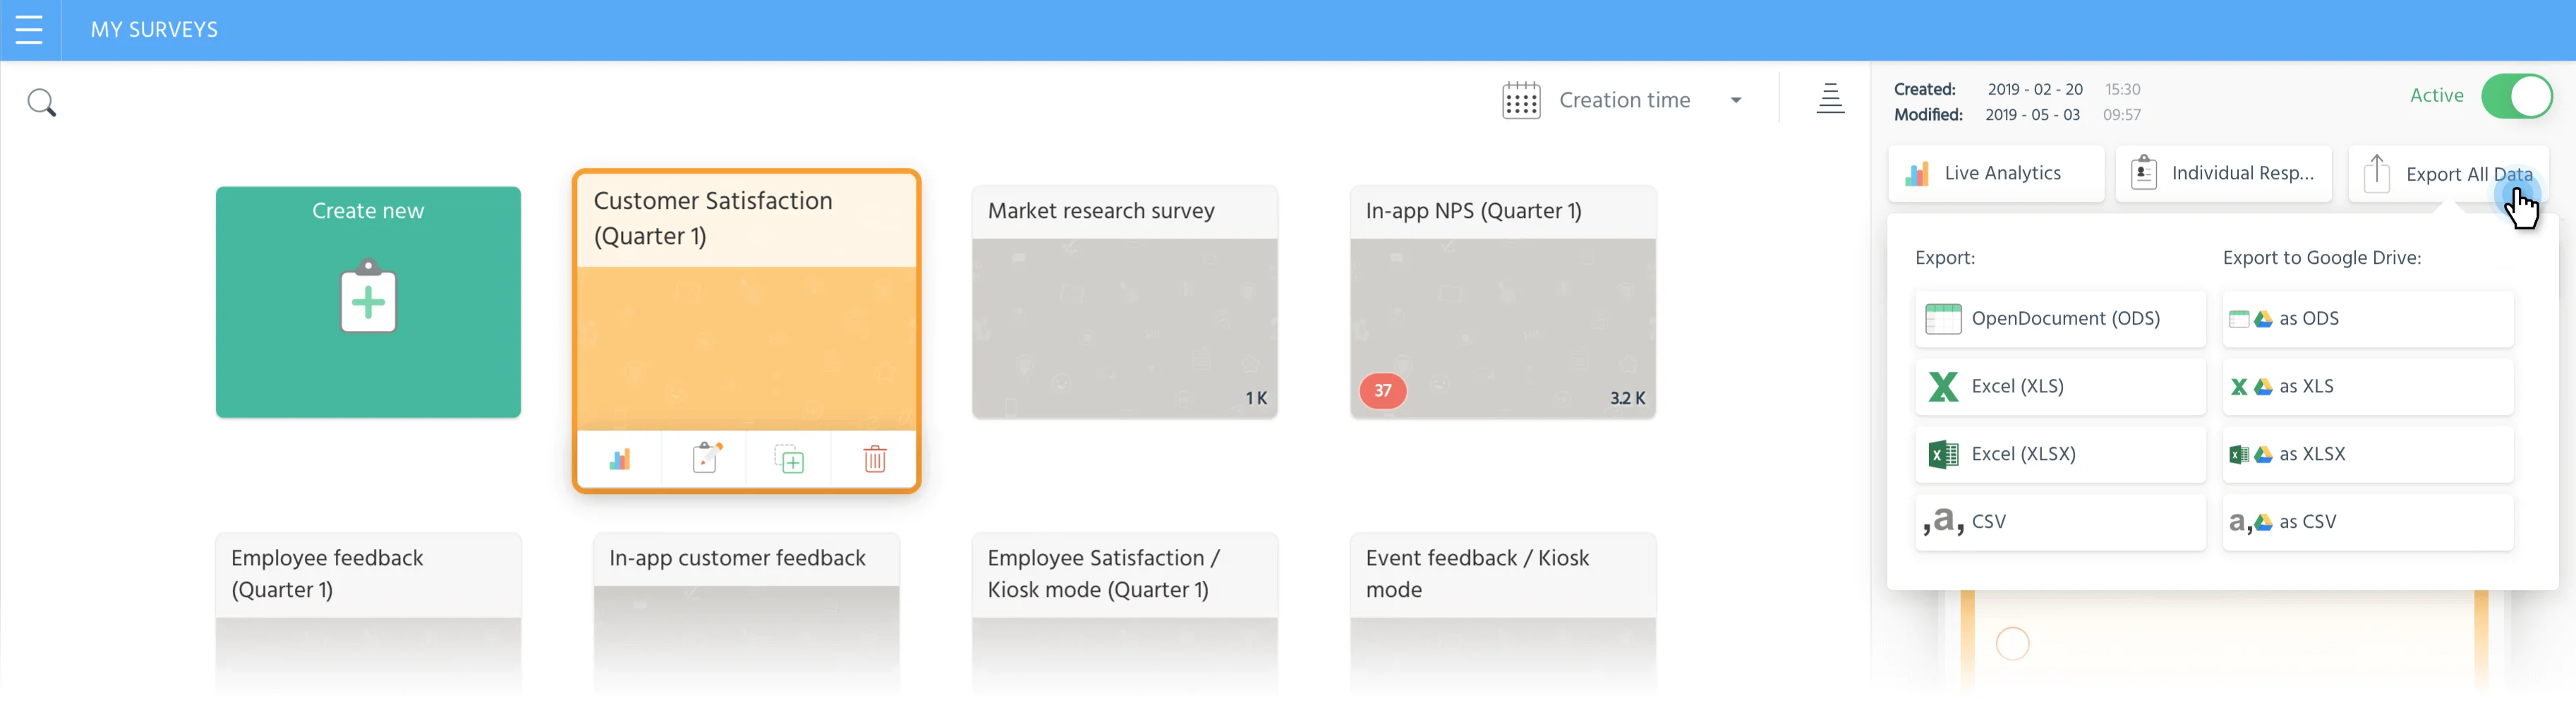Viewport: 2576px width, 712px height.
Task: Duplicate the Customer Satisfaction survey
Action: coord(789,459)
